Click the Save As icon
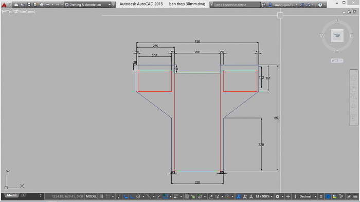Screen dimensions: 360x202 click(x=35, y=5)
